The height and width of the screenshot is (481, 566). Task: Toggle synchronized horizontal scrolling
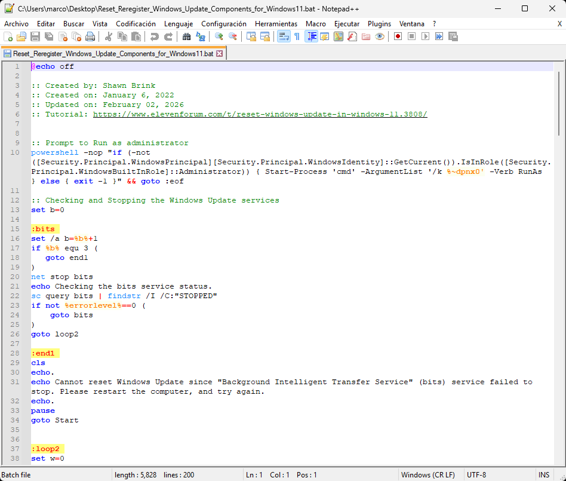tap(265, 36)
